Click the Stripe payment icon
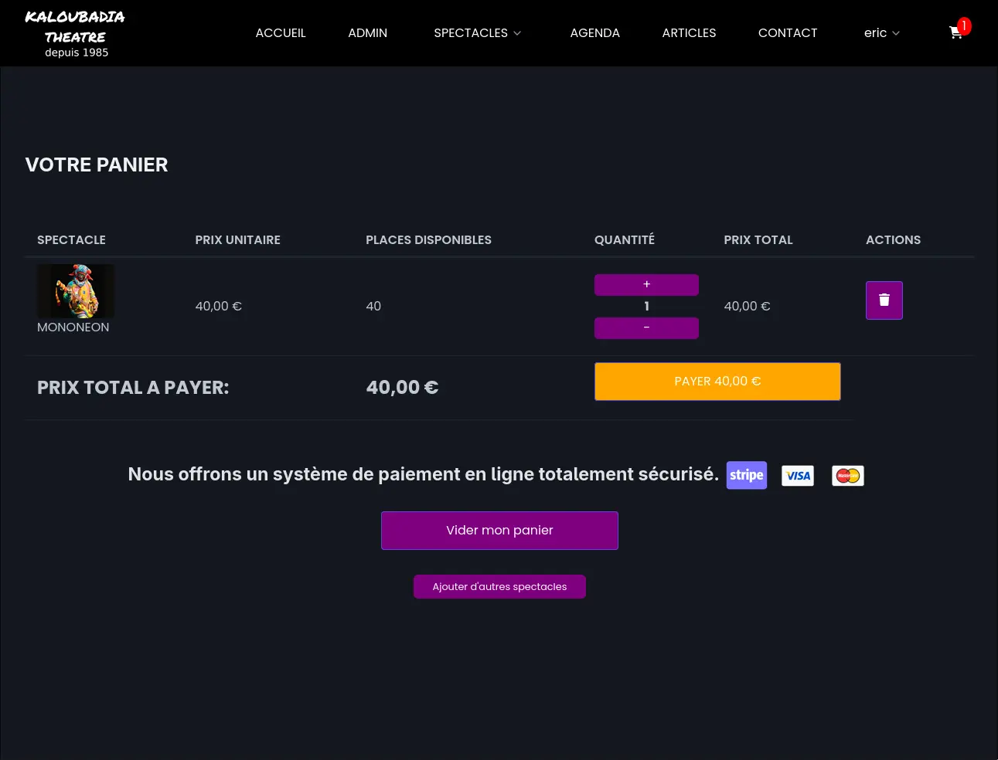Image resolution: width=998 pixels, height=760 pixels. (746, 475)
